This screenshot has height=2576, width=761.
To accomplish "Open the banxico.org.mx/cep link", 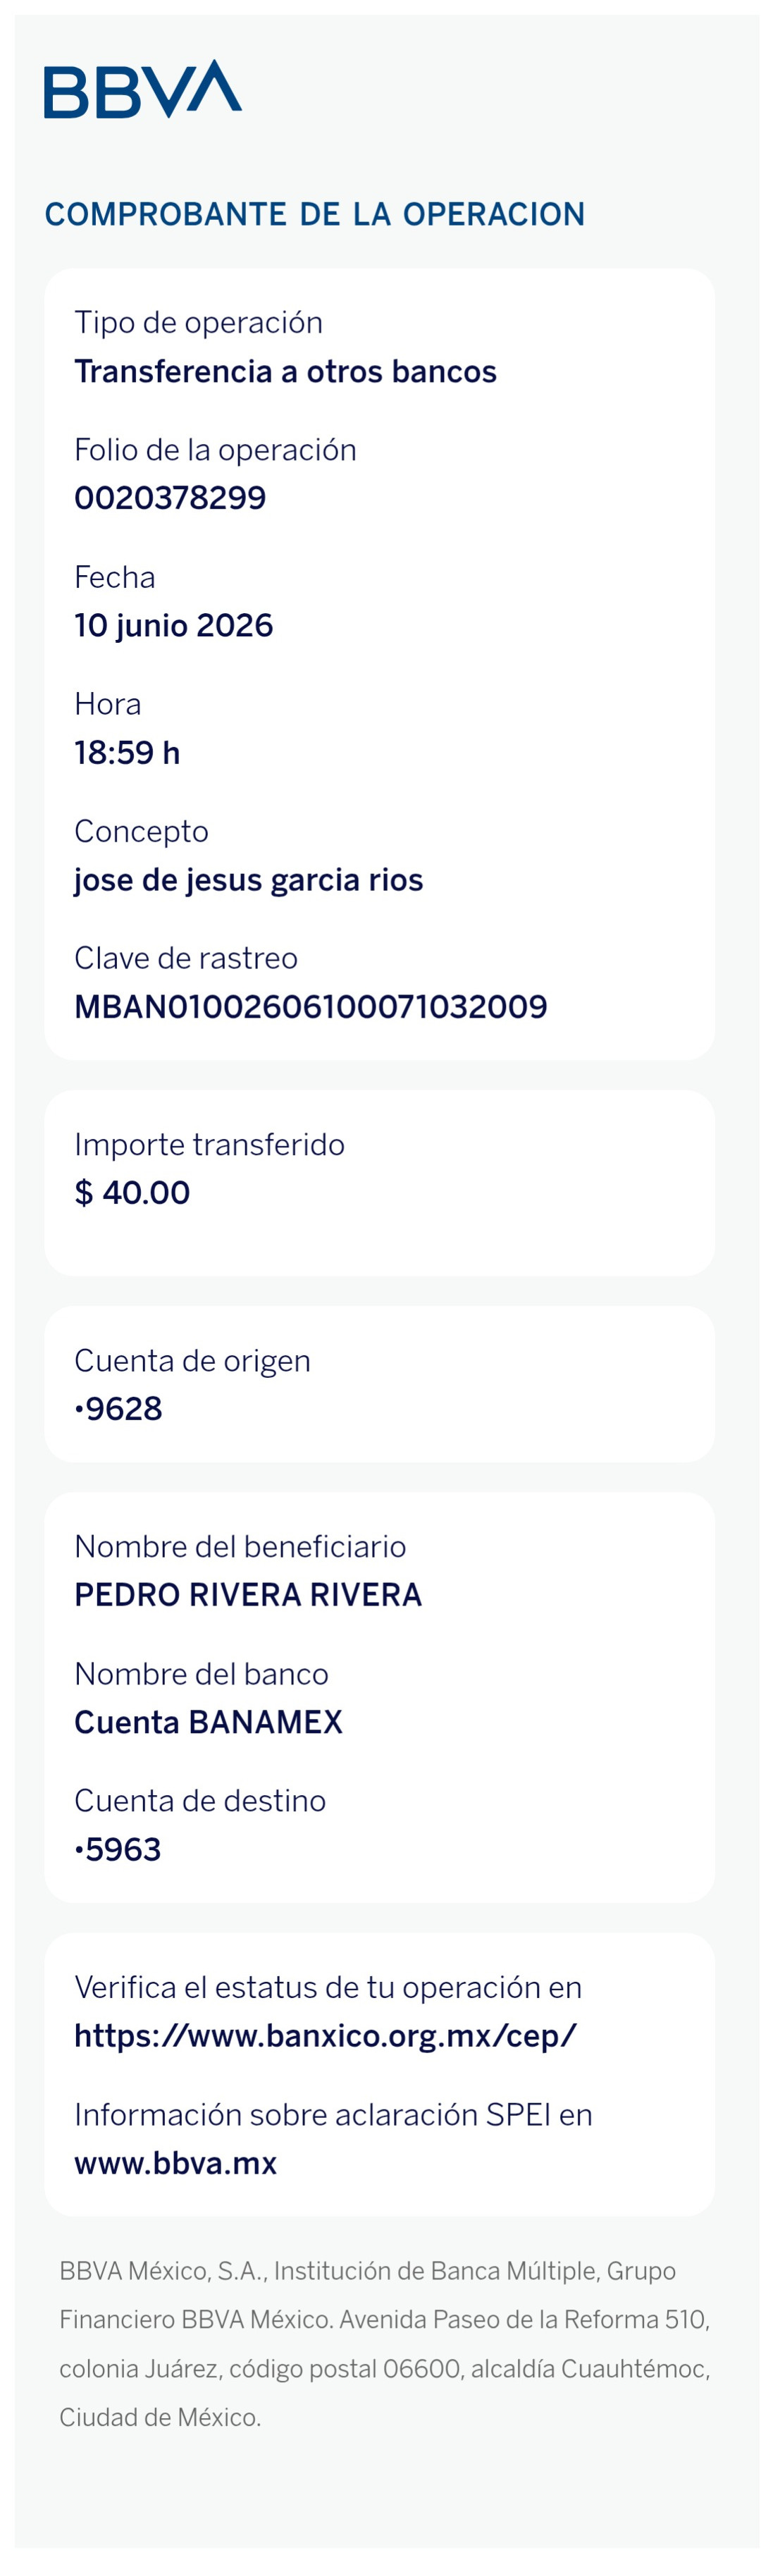I will (x=325, y=2035).
